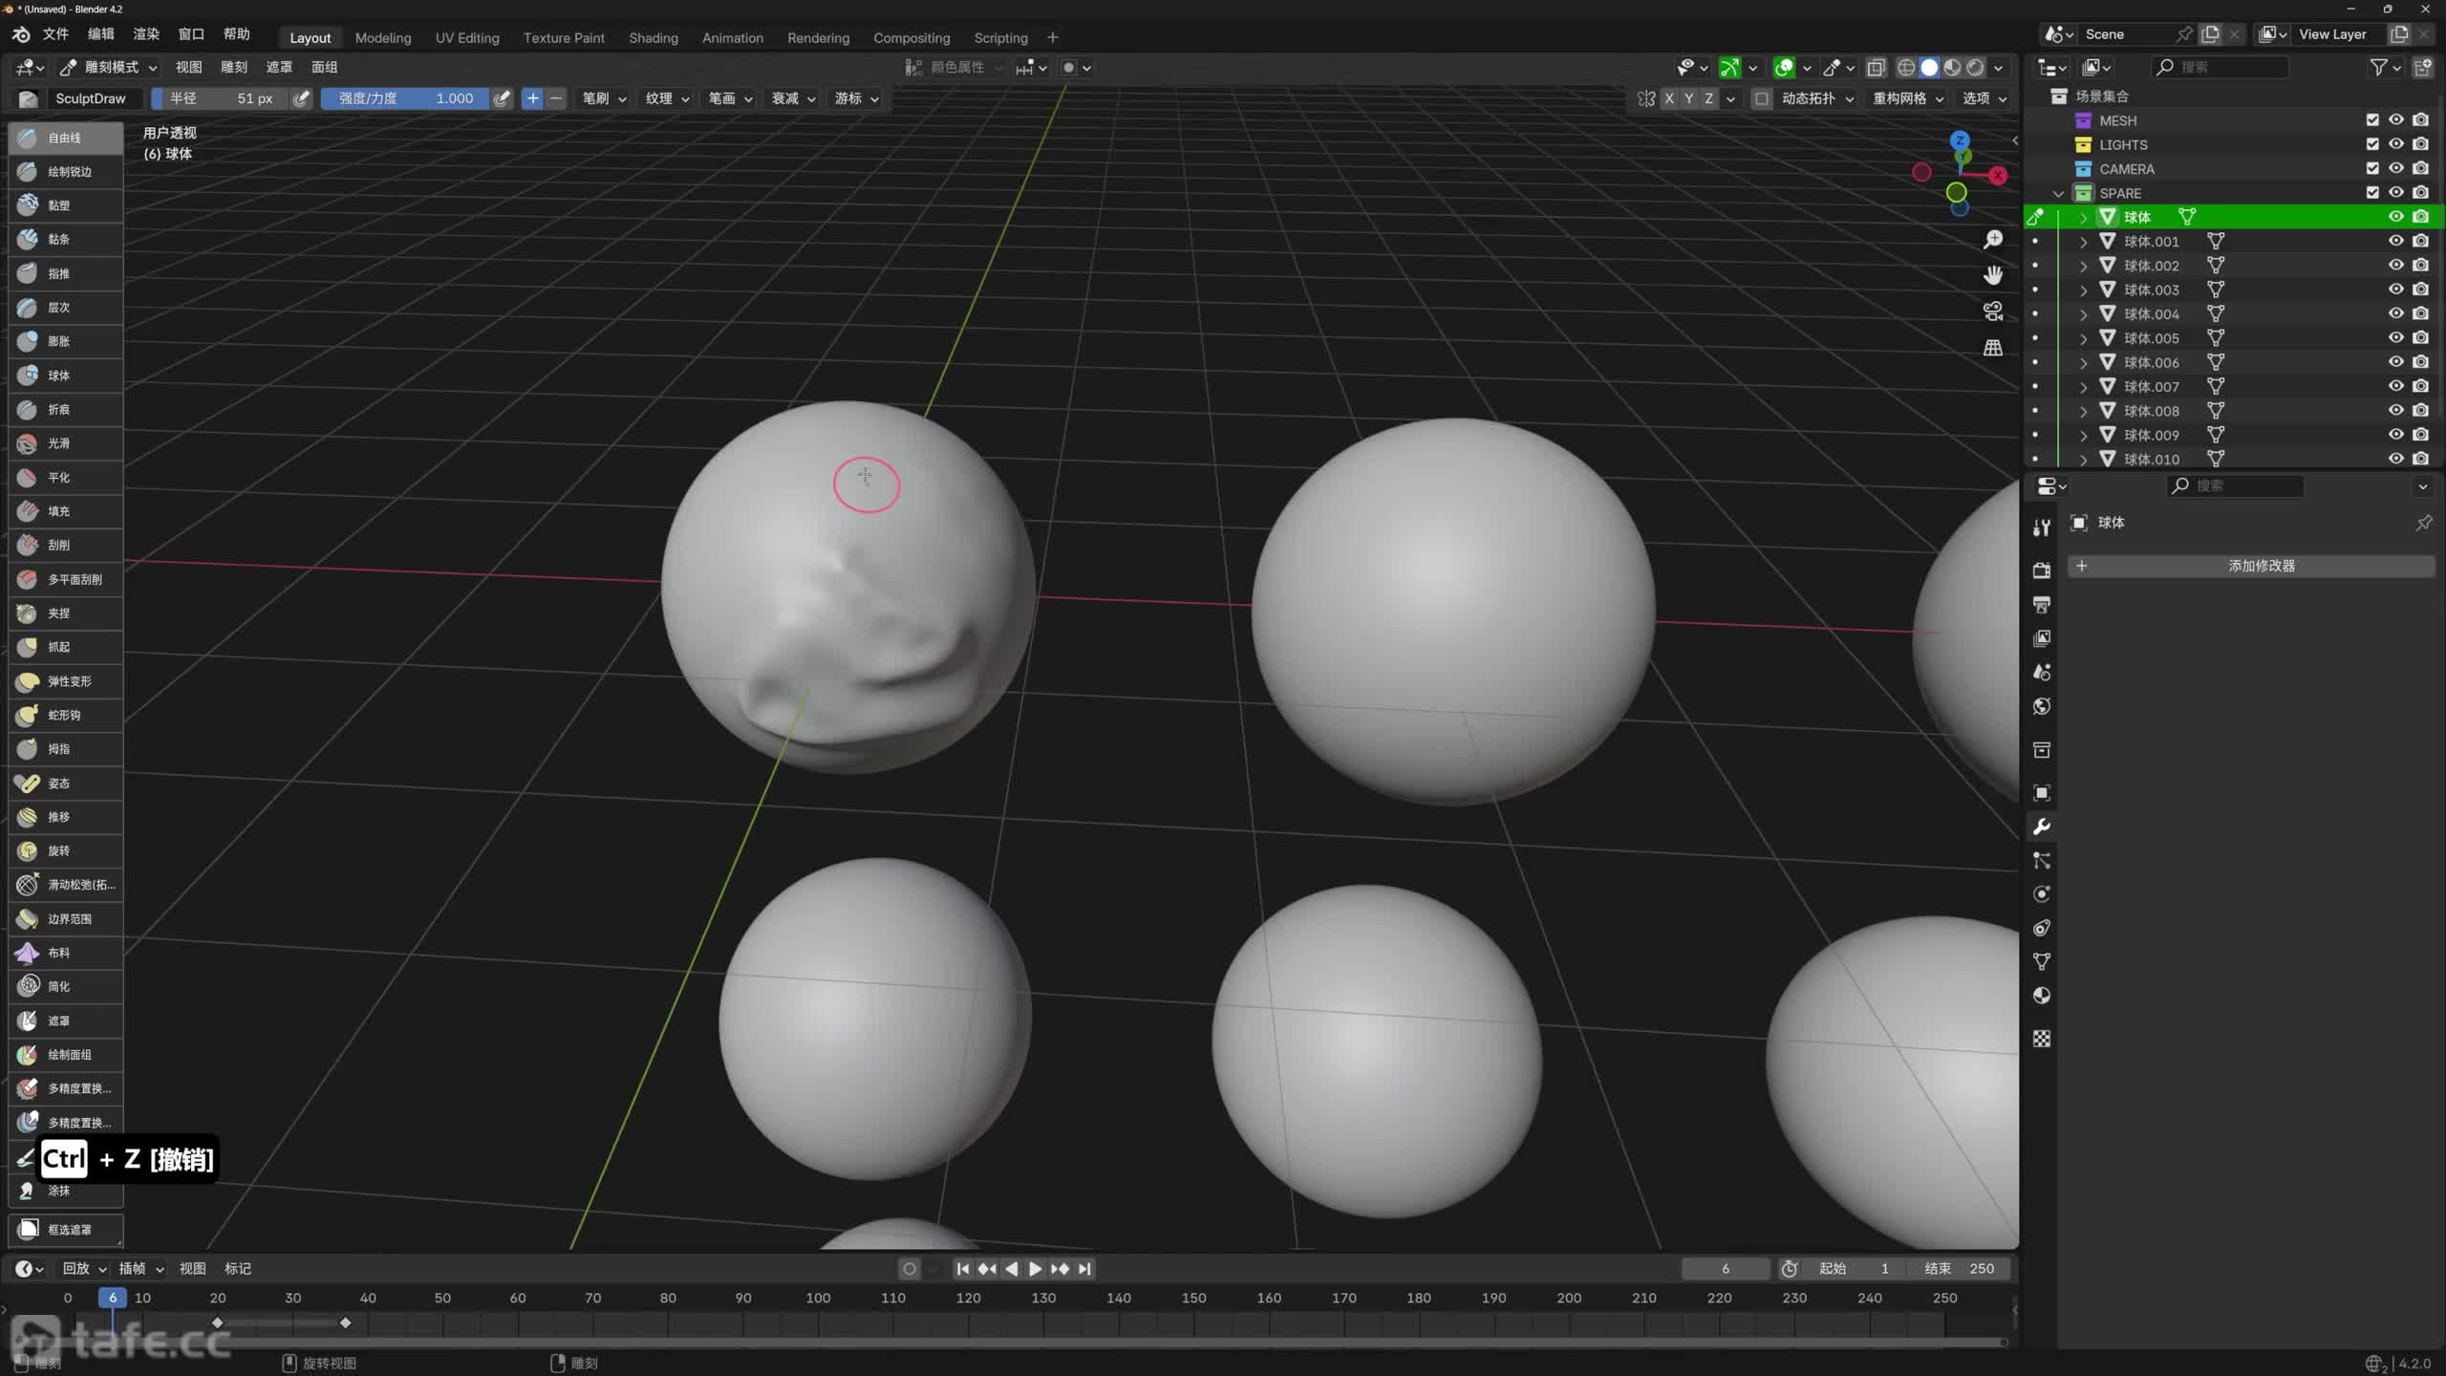Select the 旋转 (Rotate) brush
2446x1376 pixels.
pyautogui.click(x=66, y=850)
